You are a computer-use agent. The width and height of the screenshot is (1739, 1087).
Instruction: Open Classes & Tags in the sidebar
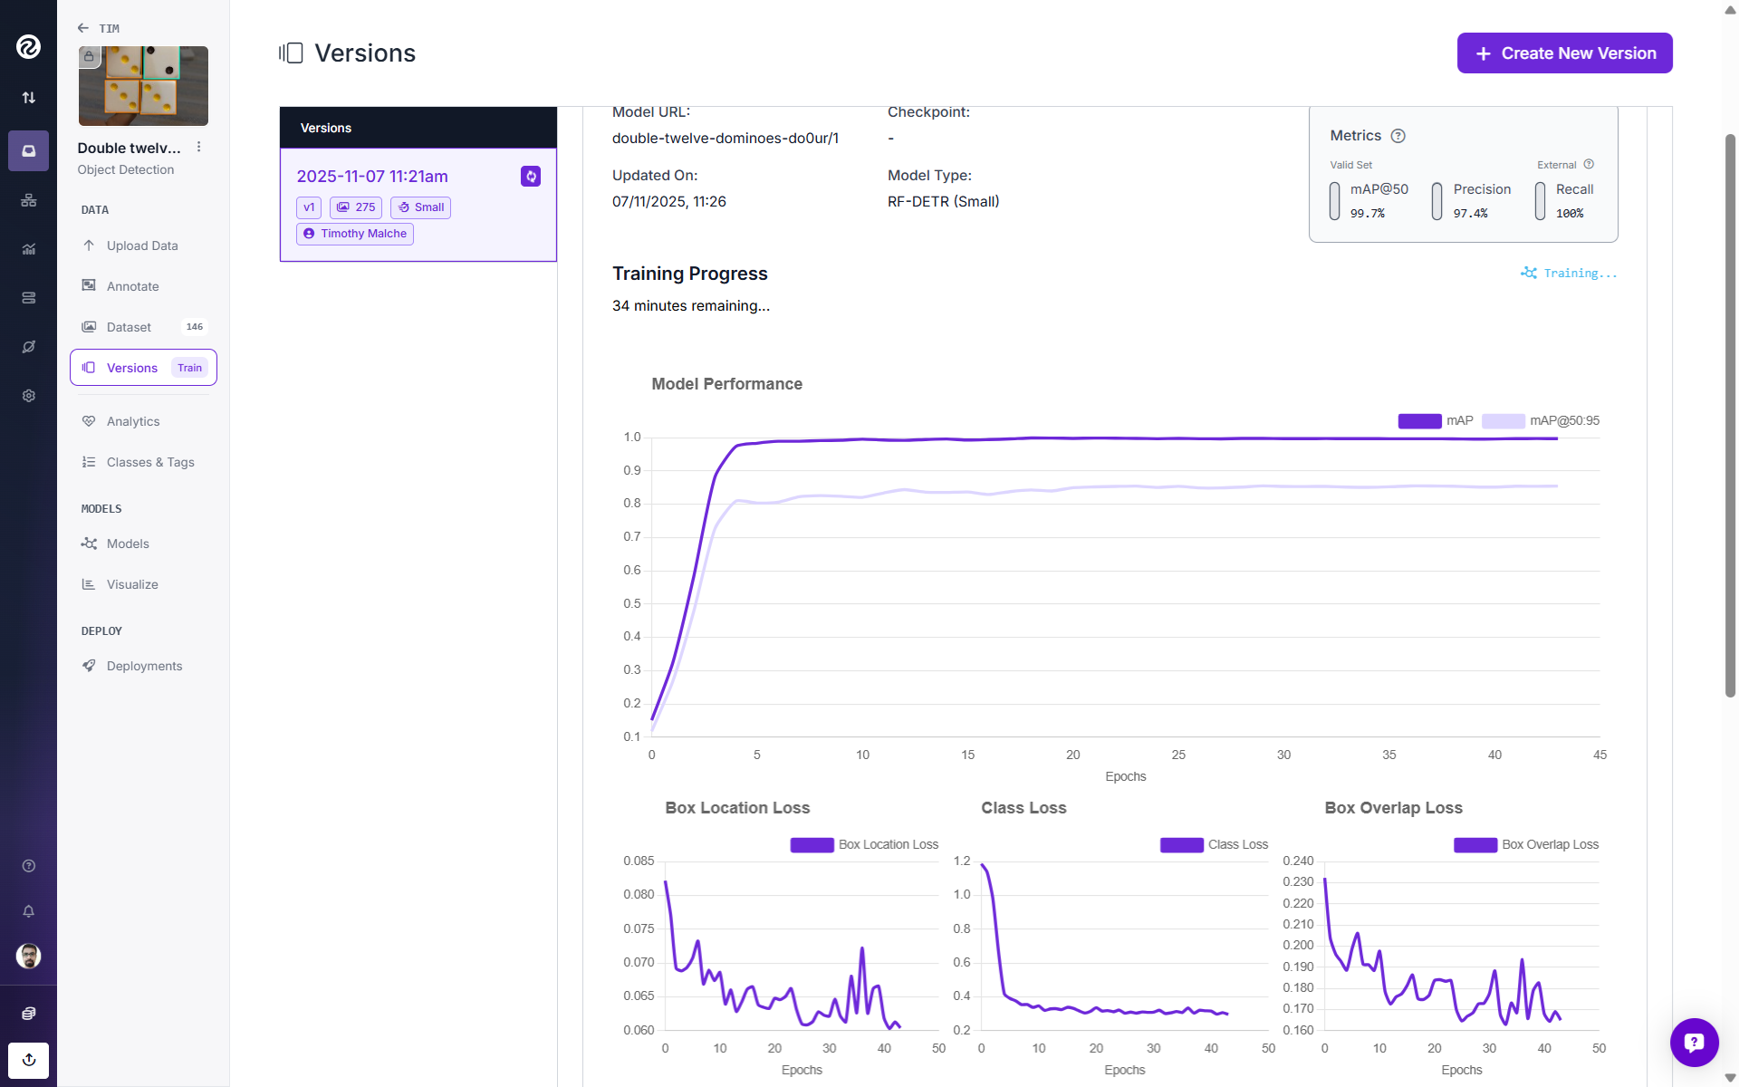coord(150,462)
